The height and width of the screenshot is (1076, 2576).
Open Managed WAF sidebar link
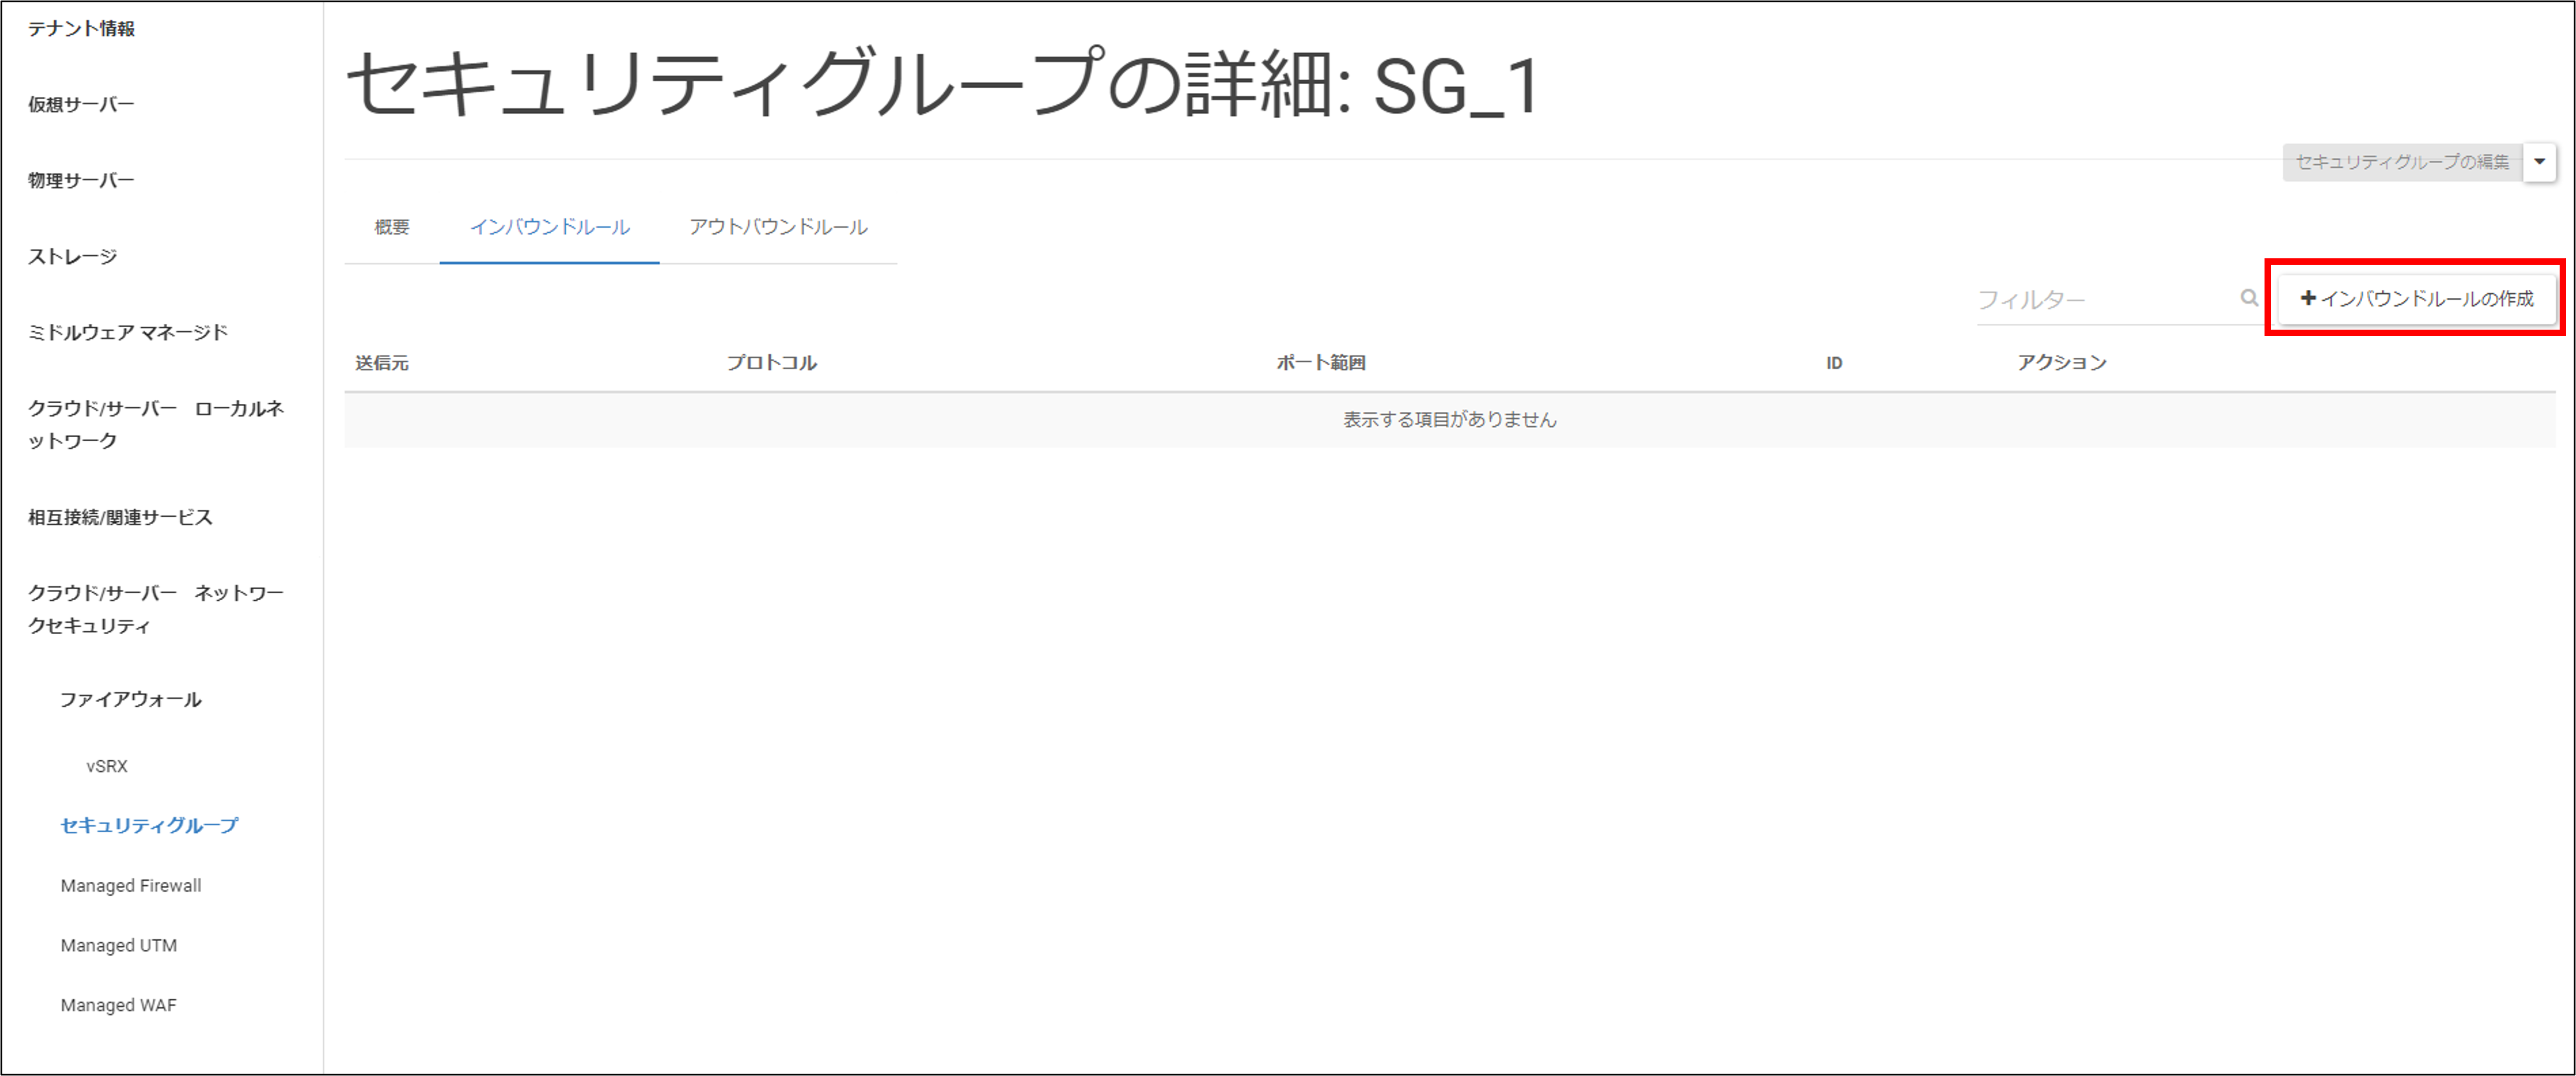(x=118, y=1006)
